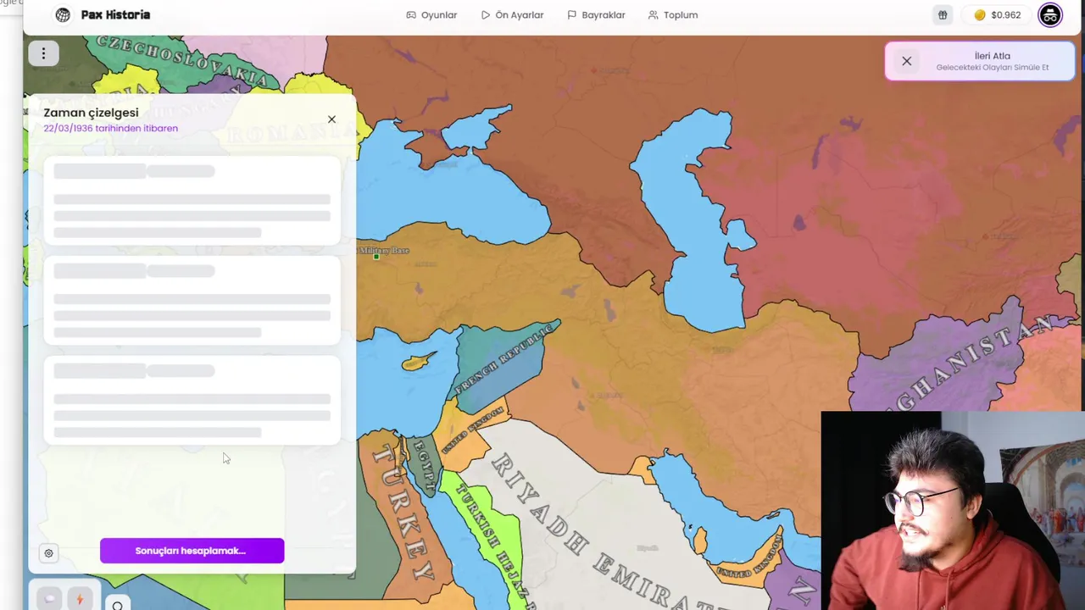Dismiss the İleri Atla notification
This screenshot has width=1085, height=610.
907,61
